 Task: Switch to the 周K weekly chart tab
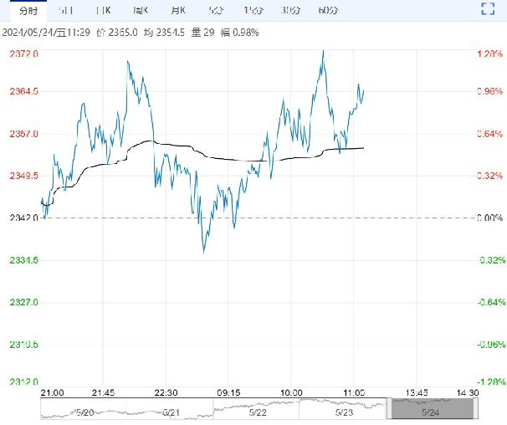tap(141, 11)
